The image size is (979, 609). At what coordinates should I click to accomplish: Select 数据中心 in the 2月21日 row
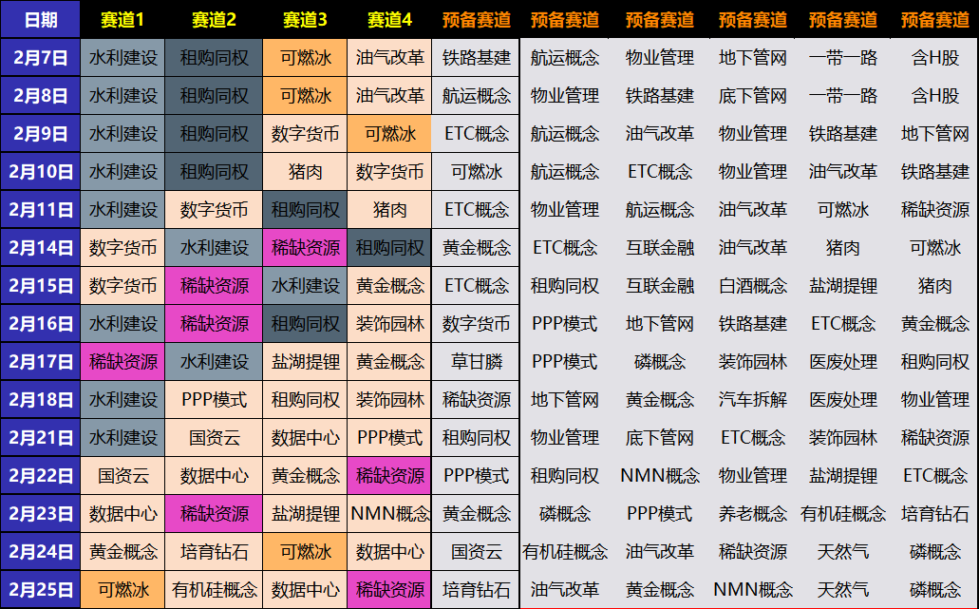click(305, 438)
